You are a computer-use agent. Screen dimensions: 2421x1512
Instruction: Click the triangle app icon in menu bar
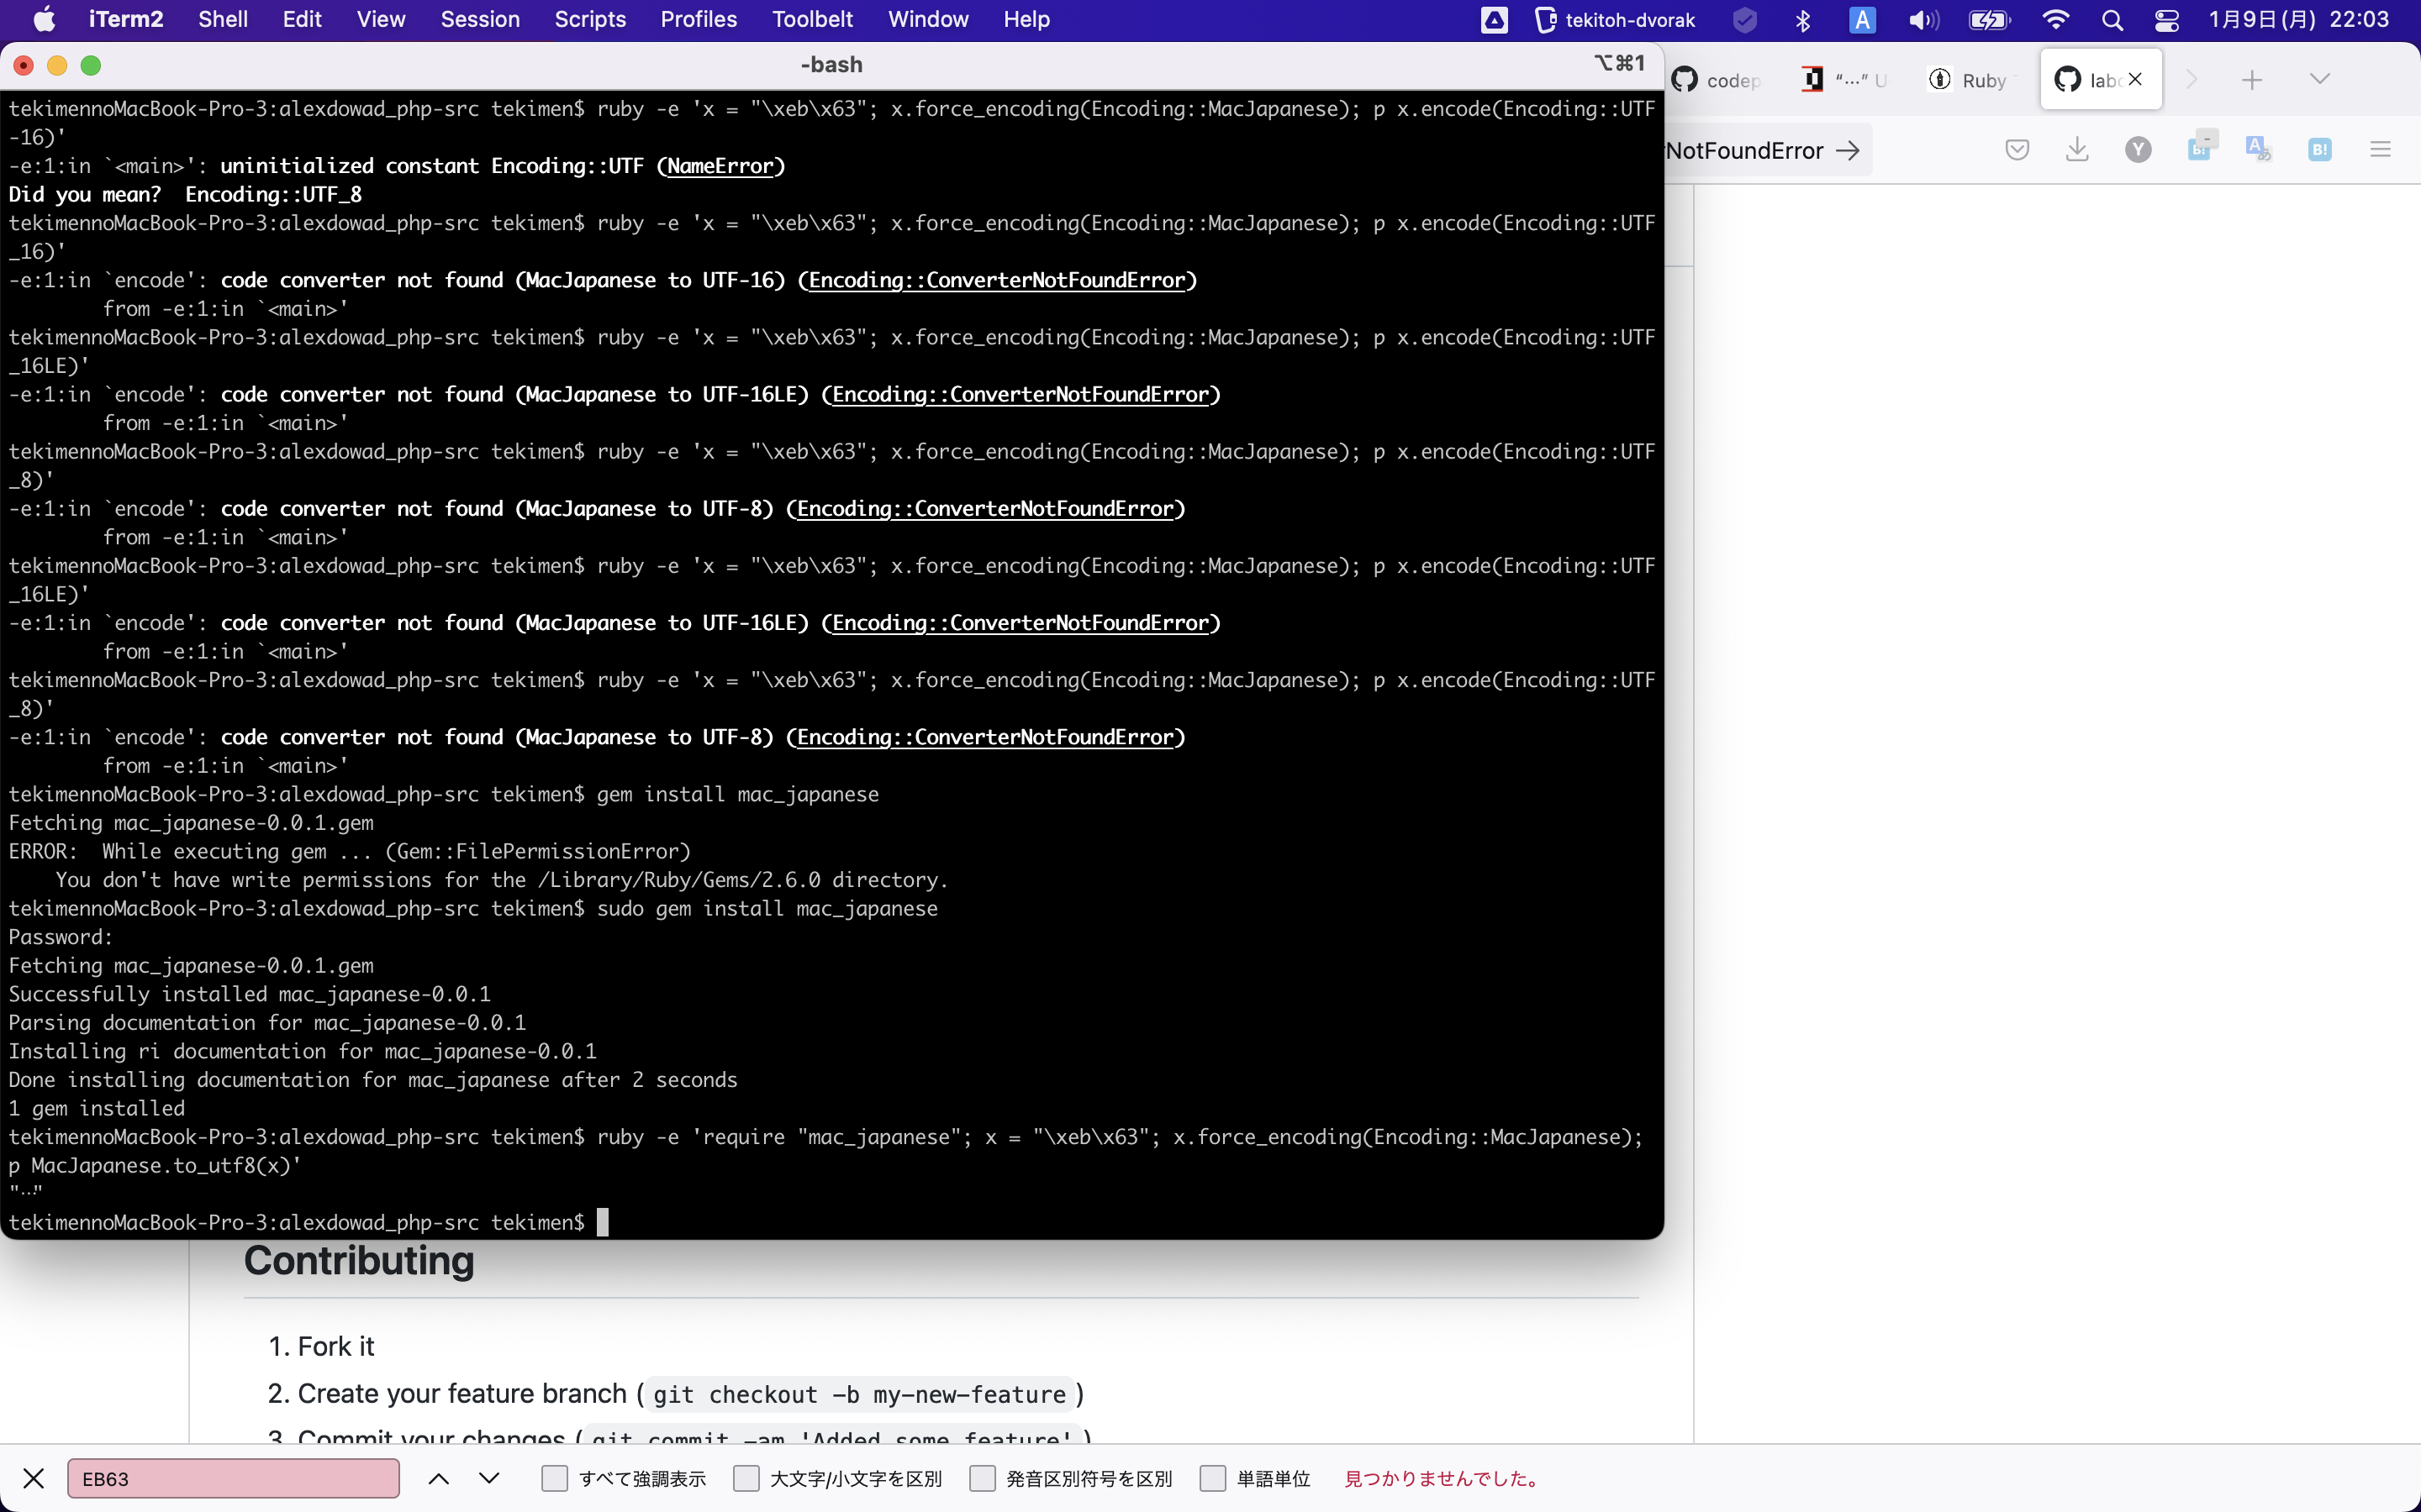(1495, 20)
